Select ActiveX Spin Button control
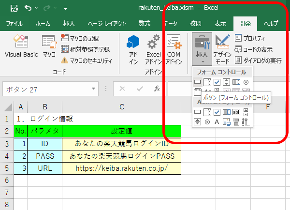Viewport: 290px width, 210px height. point(197,122)
